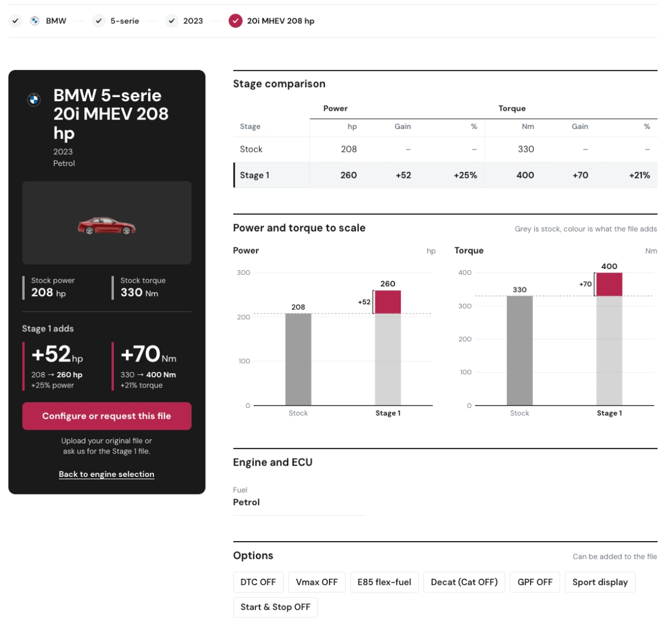Click the Power and torque to scale heading
Image resolution: width=665 pixels, height=627 pixels.
pos(299,228)
